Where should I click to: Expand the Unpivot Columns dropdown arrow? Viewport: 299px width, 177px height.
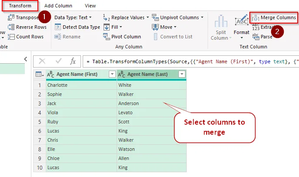(x=202, y=17)
